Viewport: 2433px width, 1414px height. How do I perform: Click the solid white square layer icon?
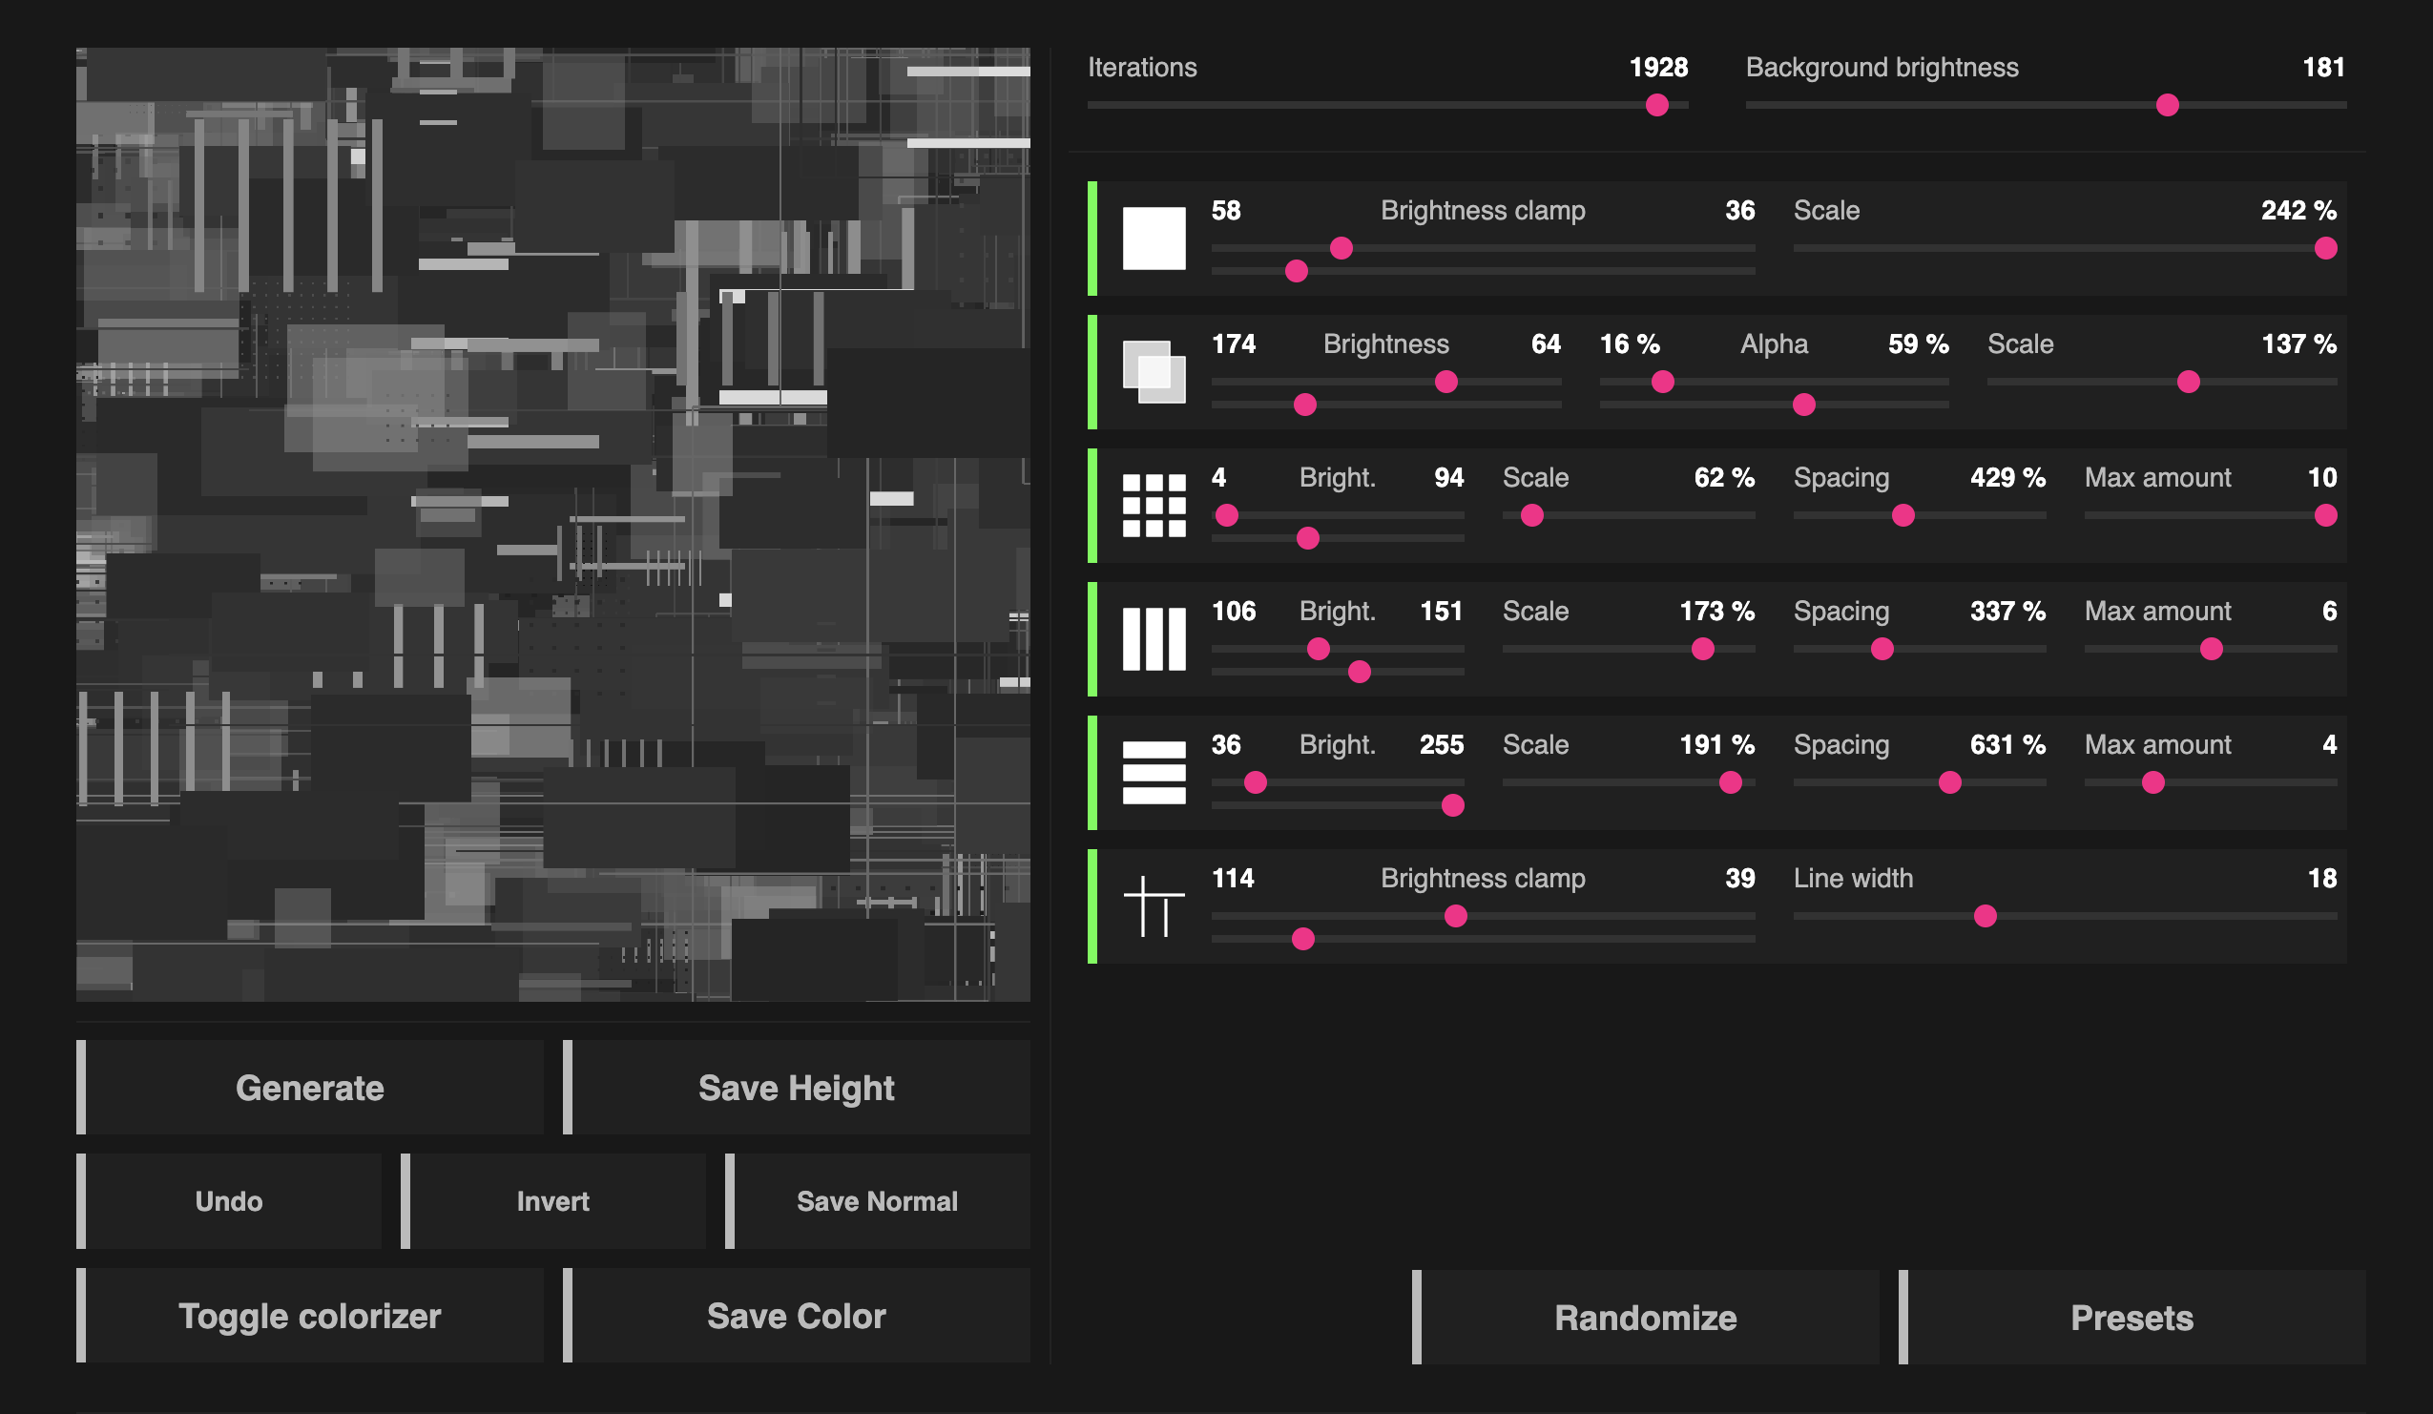click(x=1154, y=239)
